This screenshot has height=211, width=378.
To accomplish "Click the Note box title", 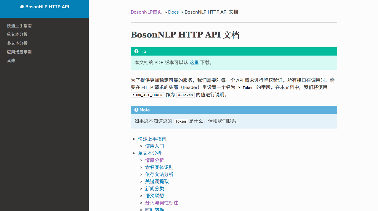I will (145, 110).
